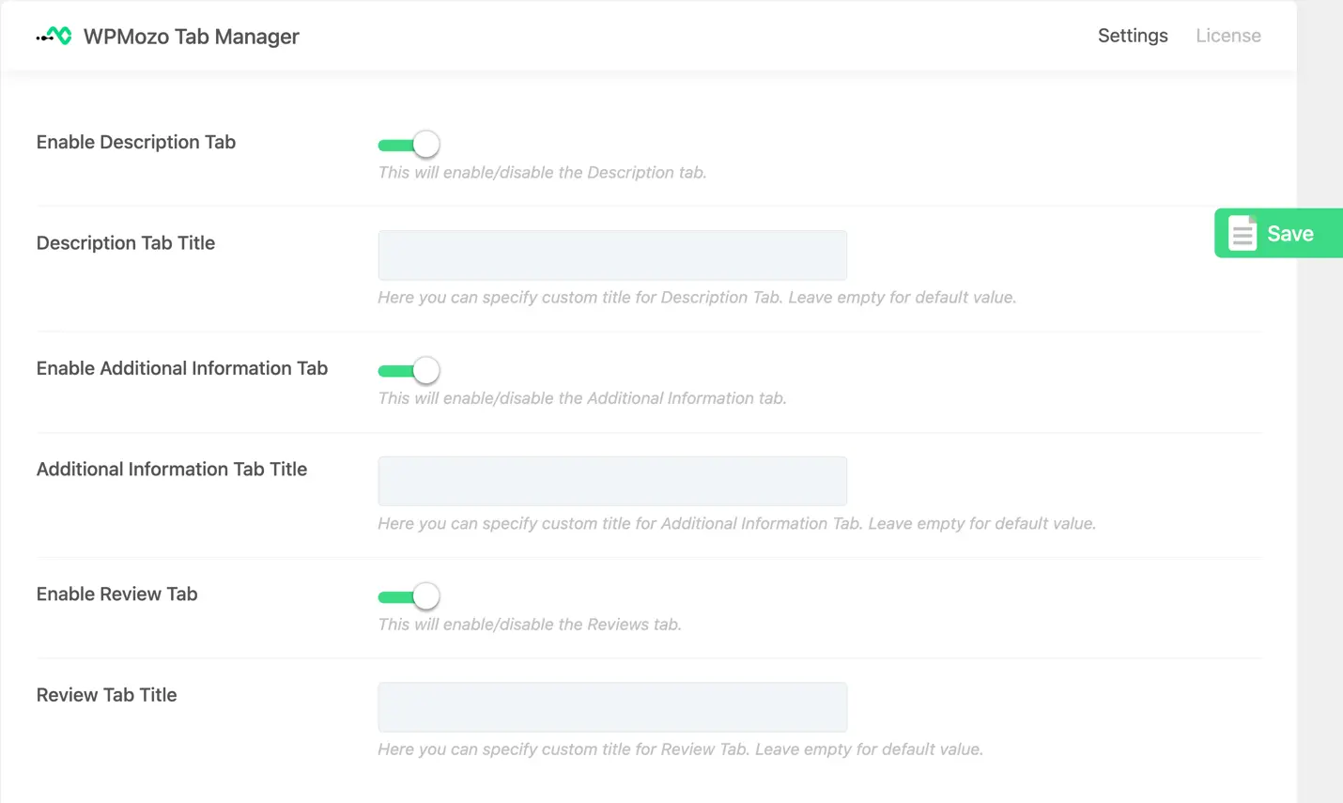Image resolution: width=1343 pixels, height=803 pixels.
Task: Click the Additional Information Tab Title label
Action: click(172, 469)
